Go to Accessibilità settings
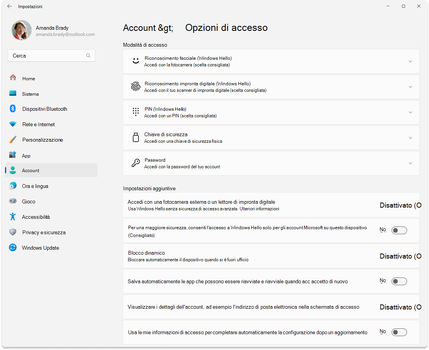This screenshot has width=429, height=350. [51, 217]
